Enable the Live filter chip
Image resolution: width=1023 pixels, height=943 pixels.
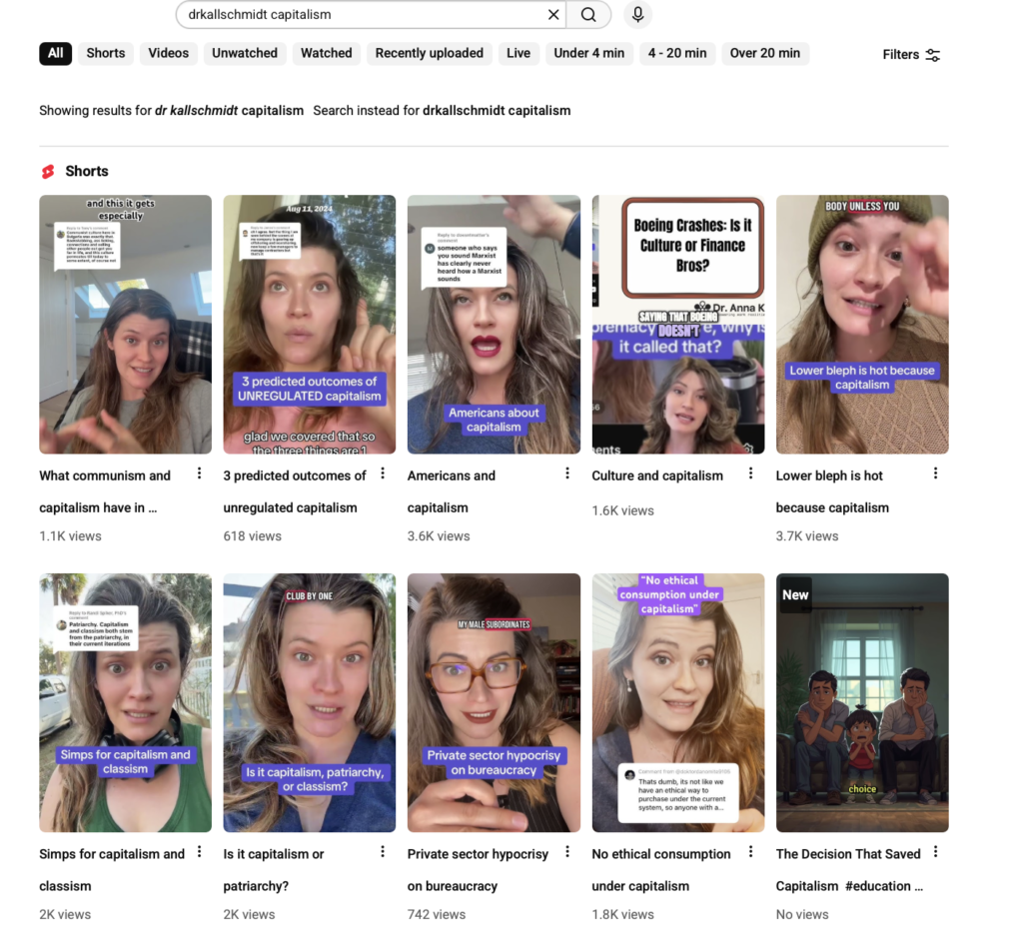518,54
